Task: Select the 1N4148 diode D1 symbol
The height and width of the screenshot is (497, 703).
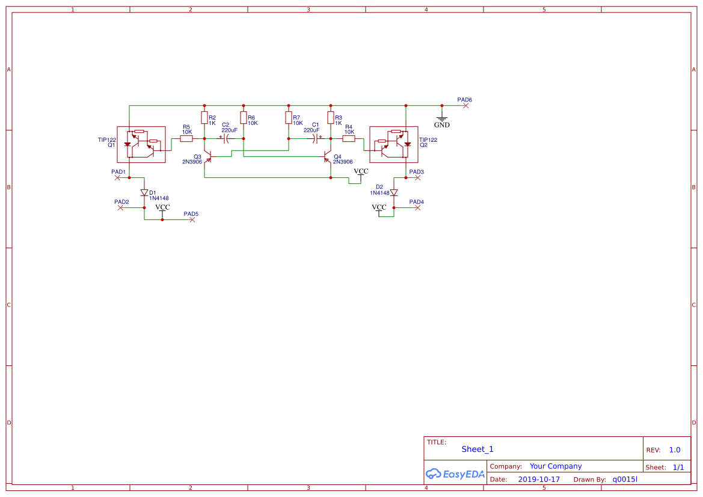Action: [x=144, y=191]
